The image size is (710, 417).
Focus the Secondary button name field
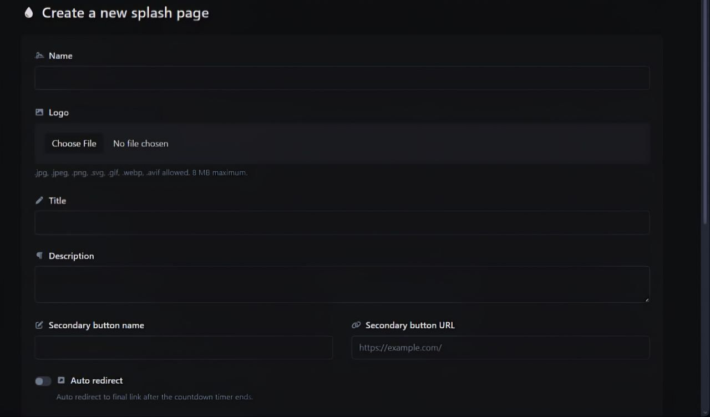[184, 348]
